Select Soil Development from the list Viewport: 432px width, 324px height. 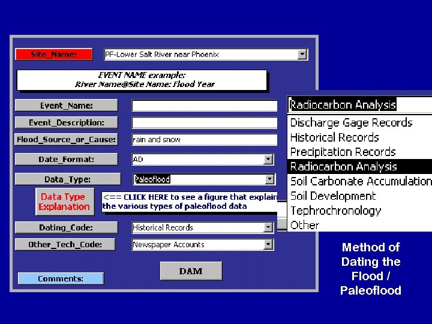click(x=359, y=196)
